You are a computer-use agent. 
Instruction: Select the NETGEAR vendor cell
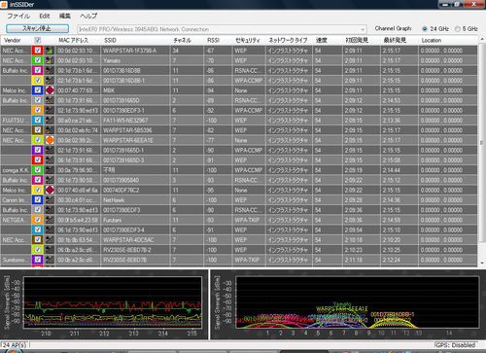[17, 220]
